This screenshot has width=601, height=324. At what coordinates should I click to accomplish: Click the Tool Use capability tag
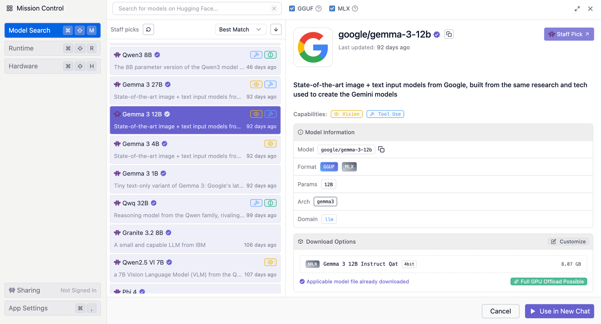click(x=385, y=114)
